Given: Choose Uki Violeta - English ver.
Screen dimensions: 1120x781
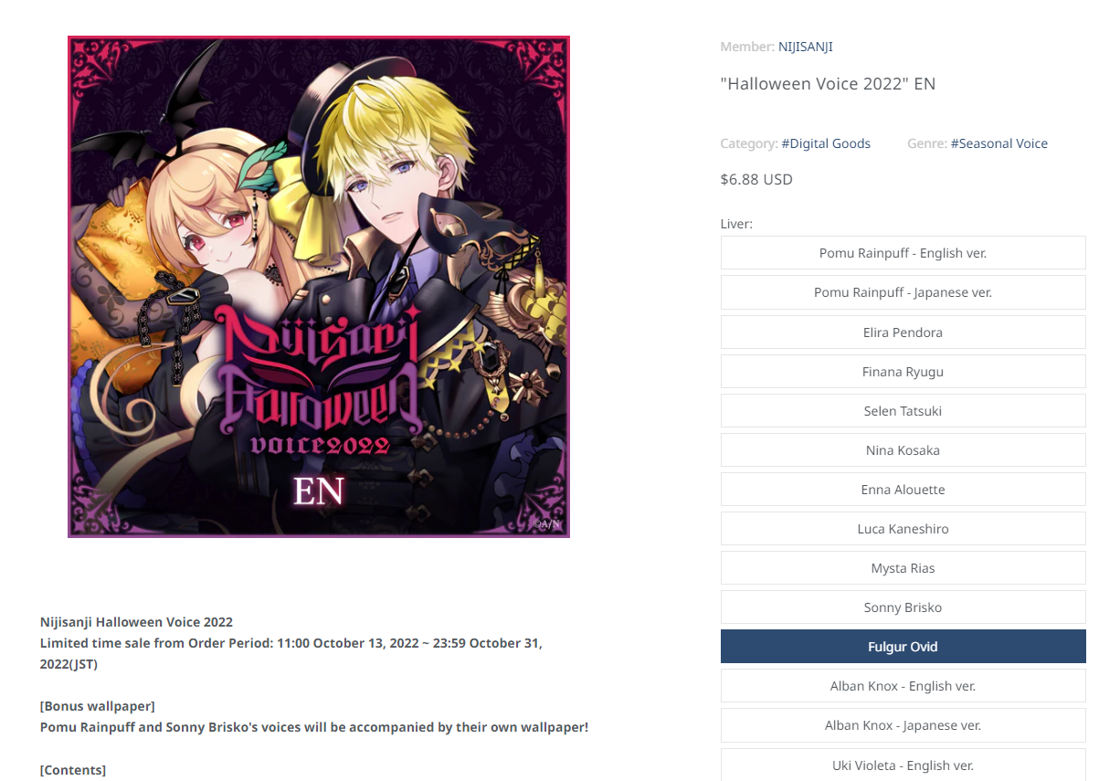Looking at the screenshot, I should [x=903, y=765].
